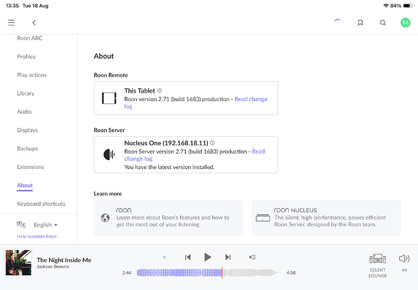Select the About settings tab
The width and height of the screenshot is (418, 290).
click(25, 185)
